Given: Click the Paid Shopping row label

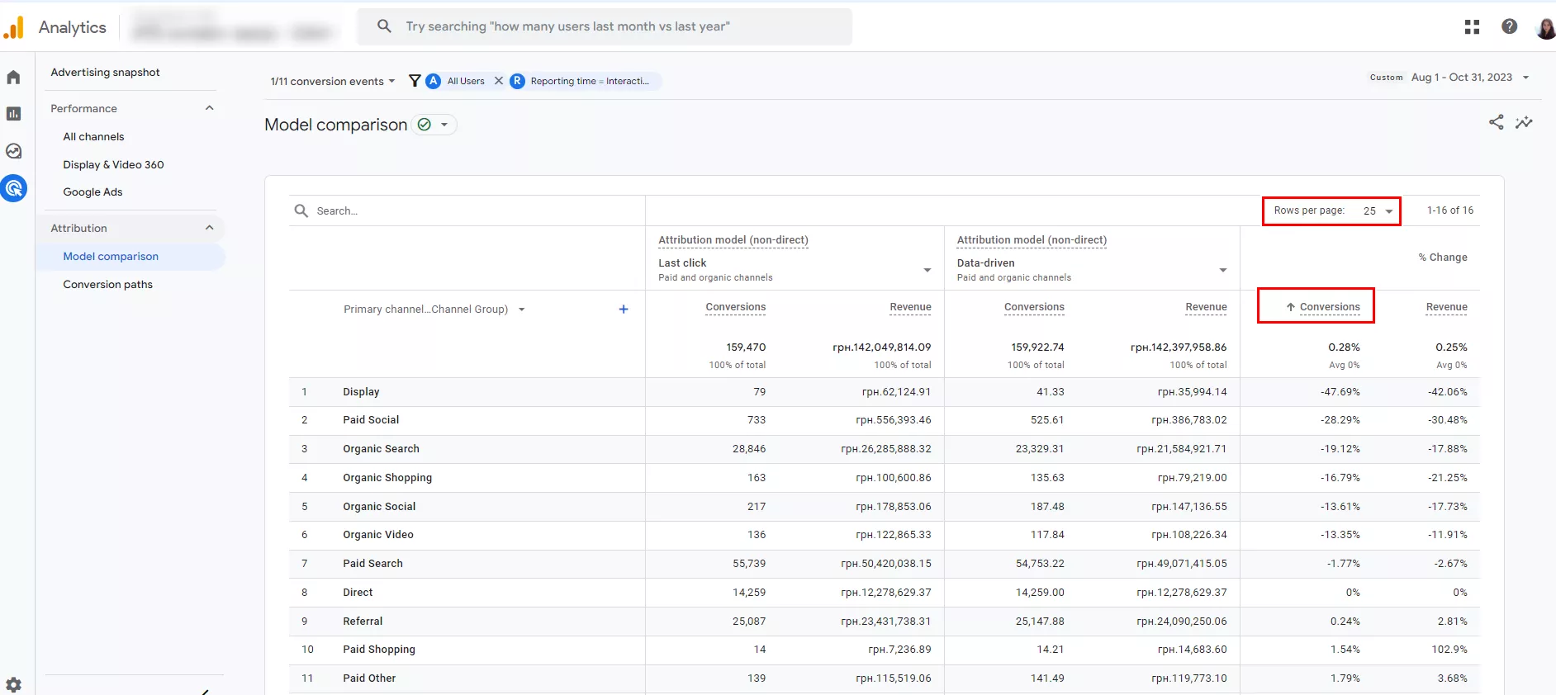Looking at the screenshot, I should 379,650.
